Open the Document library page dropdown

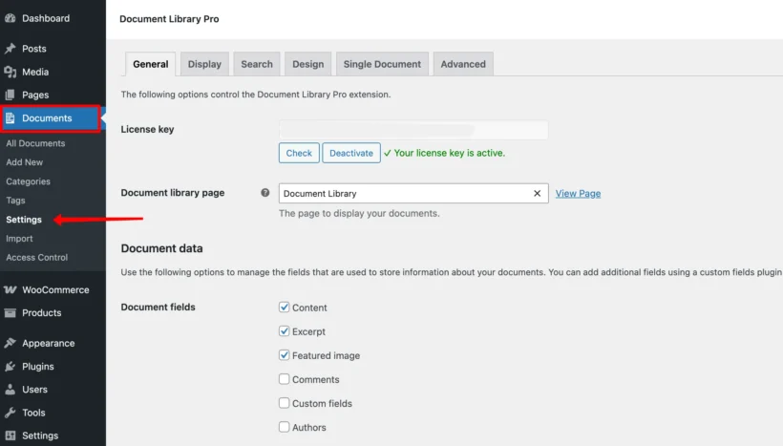pos(413,193)
